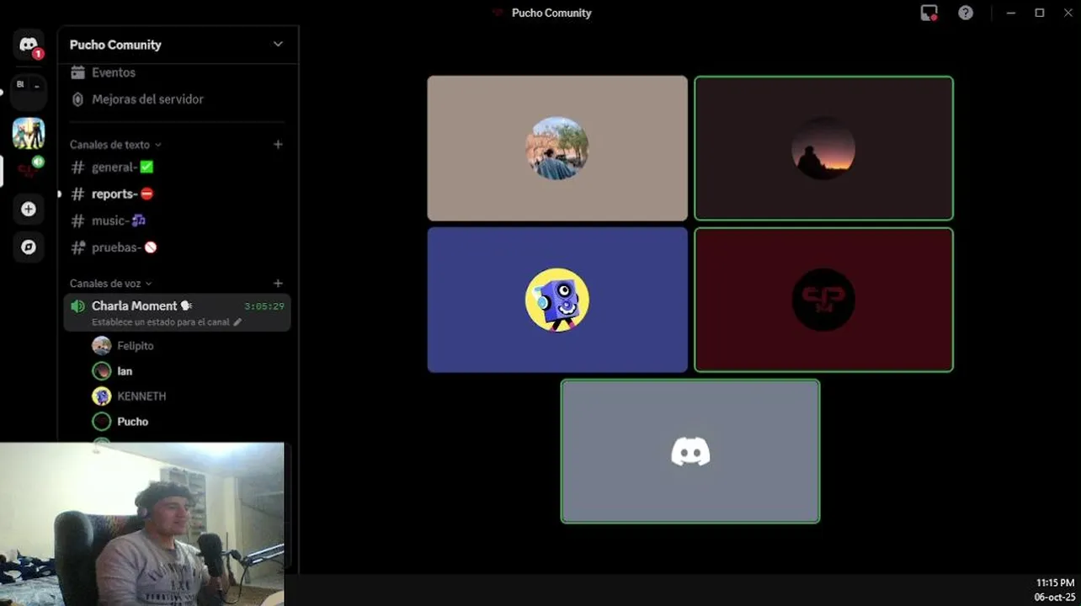Collapse the Canales de voz category

pos(111,284)
